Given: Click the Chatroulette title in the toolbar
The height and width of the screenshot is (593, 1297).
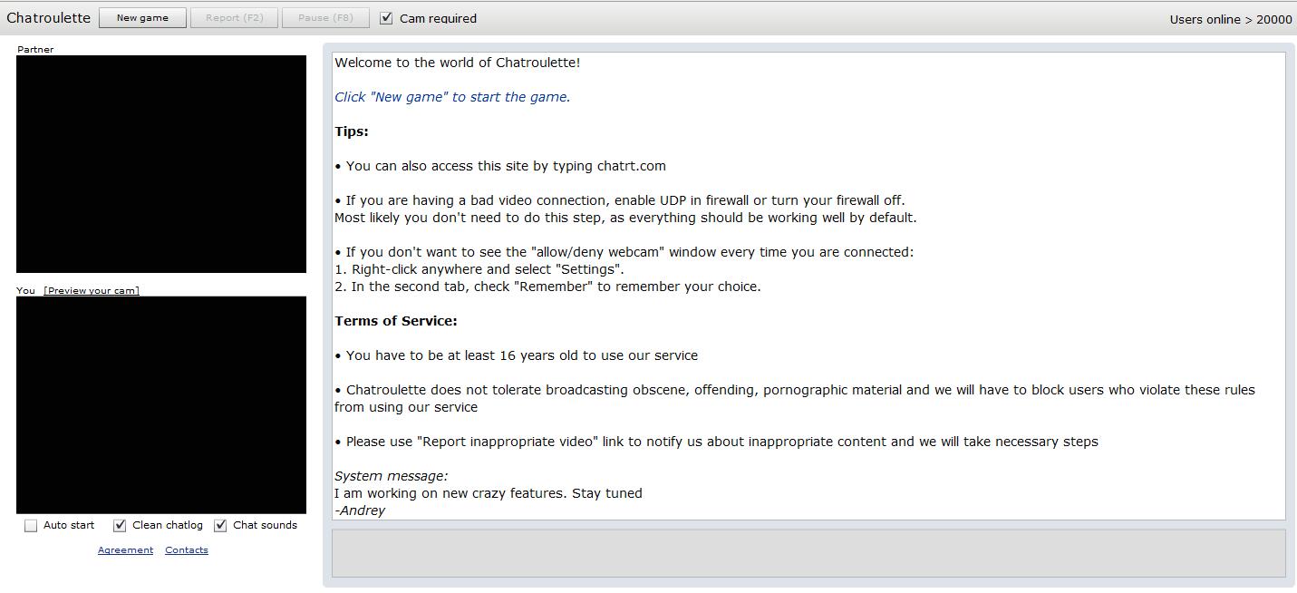Looking at the screenshot, I should click(x=49, y=18).
